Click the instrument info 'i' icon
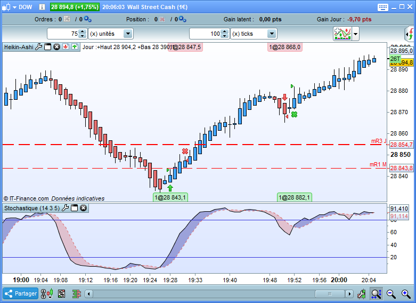 pos(42,7)
